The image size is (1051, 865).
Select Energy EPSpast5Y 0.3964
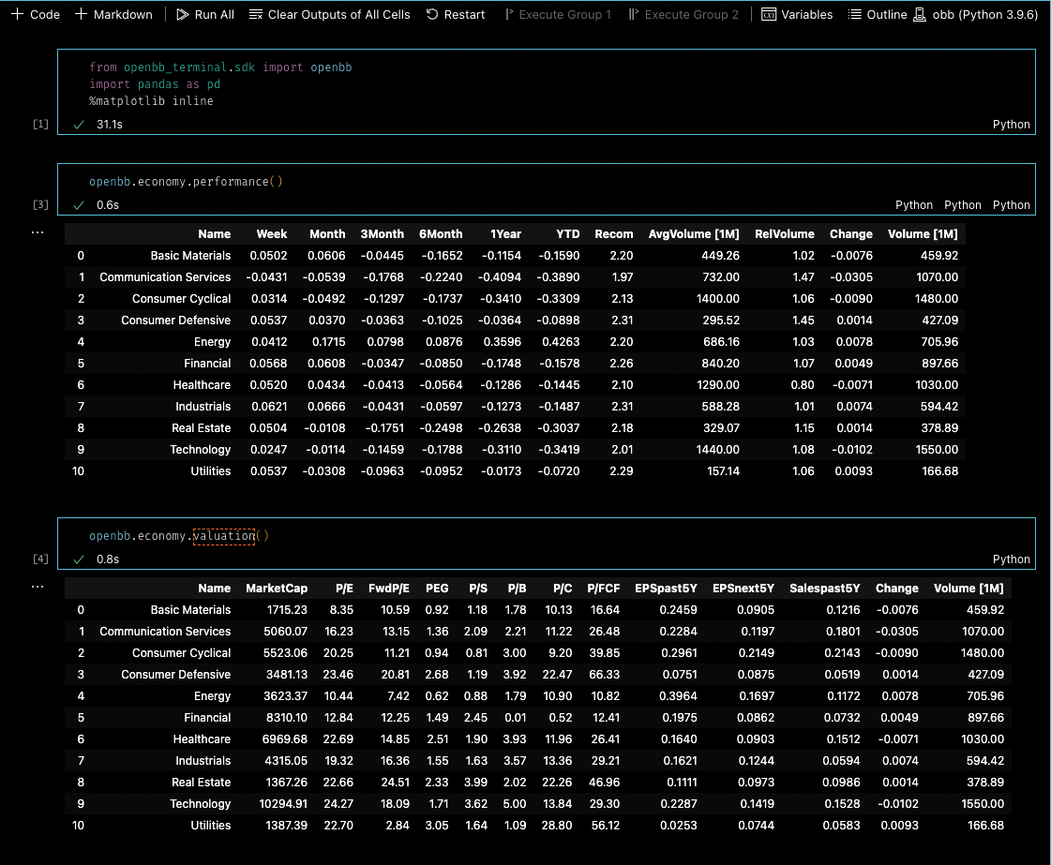pyautogui.click(x=679, y=696)
